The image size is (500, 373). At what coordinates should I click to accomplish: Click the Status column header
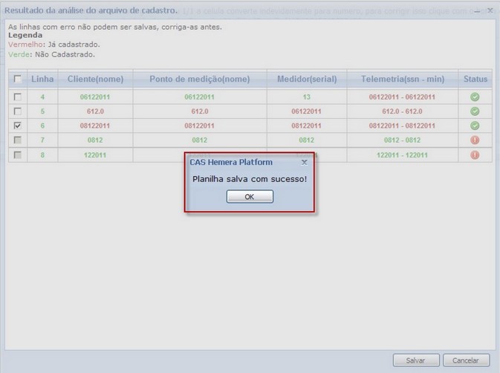click(475, 80)
